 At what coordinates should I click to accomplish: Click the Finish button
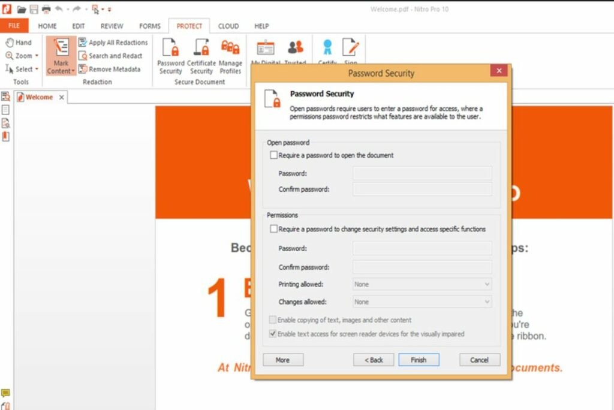tap(419, 360)
